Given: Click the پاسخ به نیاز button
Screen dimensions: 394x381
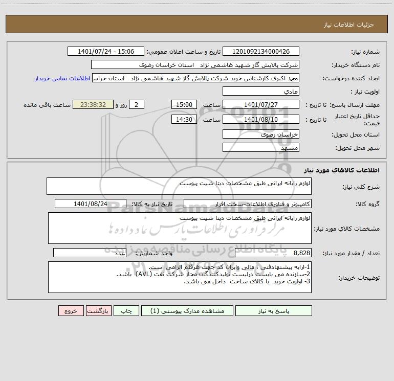Looking at the screenshot, I should click(x=274, y=310).
